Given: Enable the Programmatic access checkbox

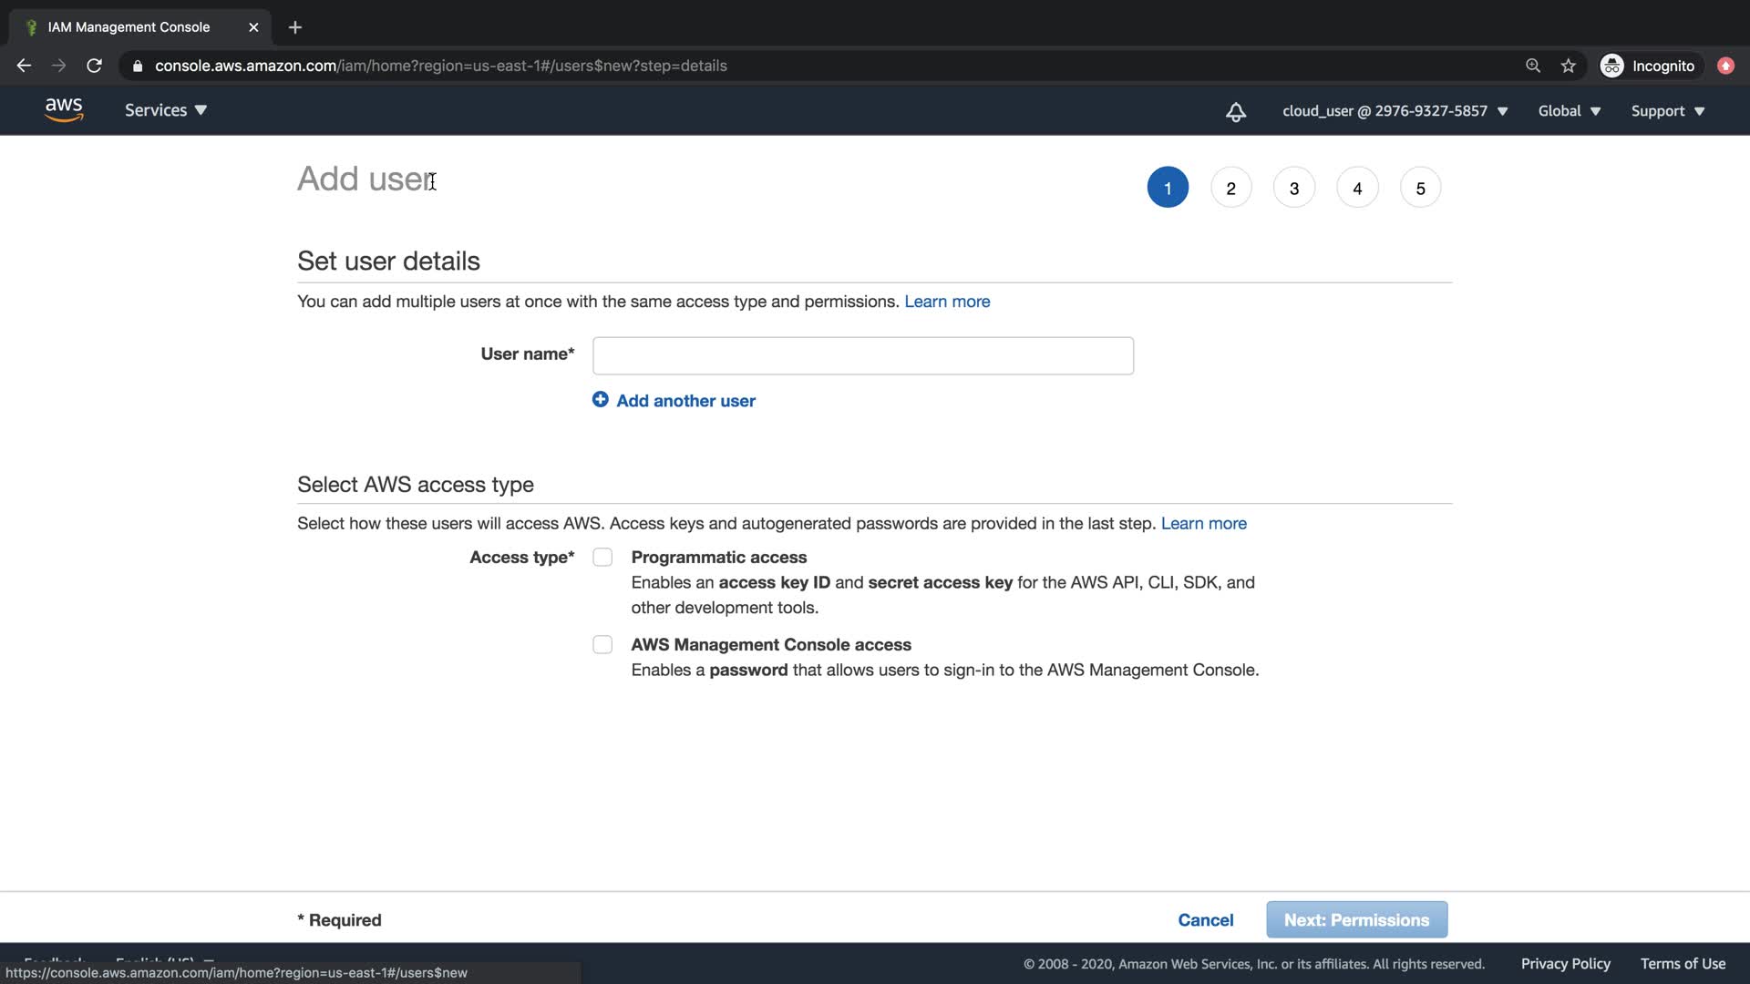Looking at the screenshot, I should tap(602, 558).
